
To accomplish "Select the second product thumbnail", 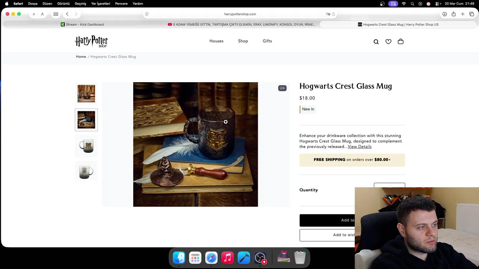I will pos(86,120).
